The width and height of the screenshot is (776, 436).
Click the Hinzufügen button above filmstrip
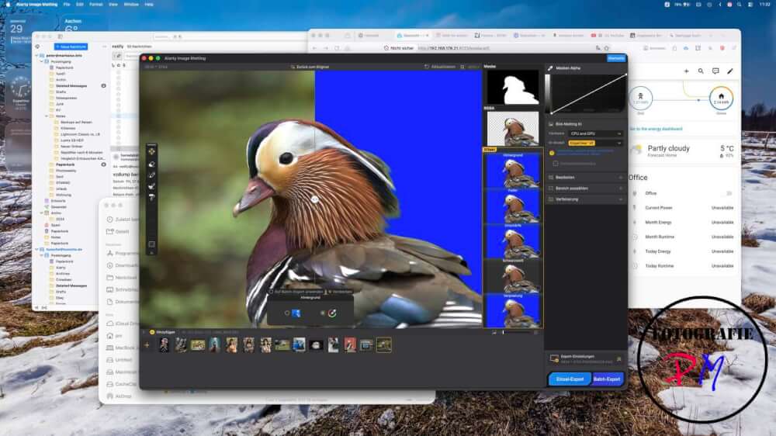click(x=162, y=332)
